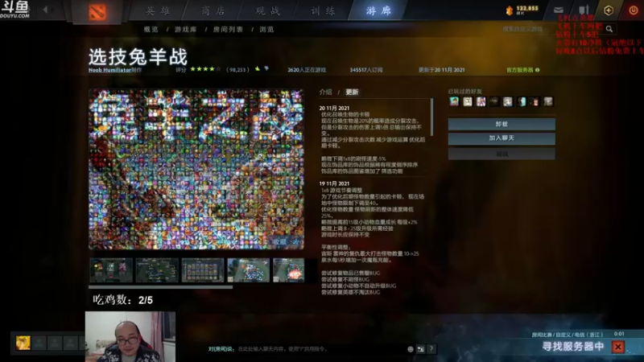Select the first screenshot thumbnail
Screen dimensions: 644x362
[111, 270]
